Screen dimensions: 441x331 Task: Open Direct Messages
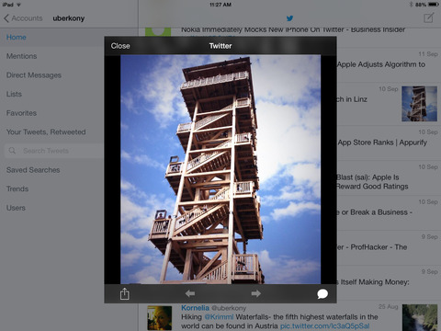[x=34, y=75]
